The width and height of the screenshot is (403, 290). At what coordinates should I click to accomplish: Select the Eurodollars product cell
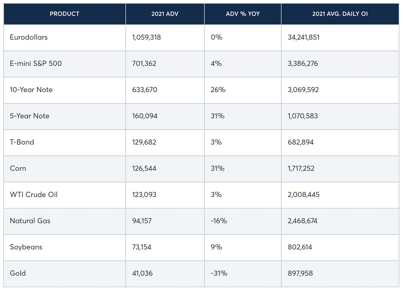pyautogui.click(x=64, y=38)
